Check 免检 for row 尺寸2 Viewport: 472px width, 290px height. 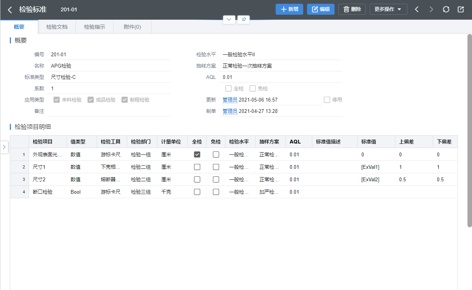(x=216, y=179)
